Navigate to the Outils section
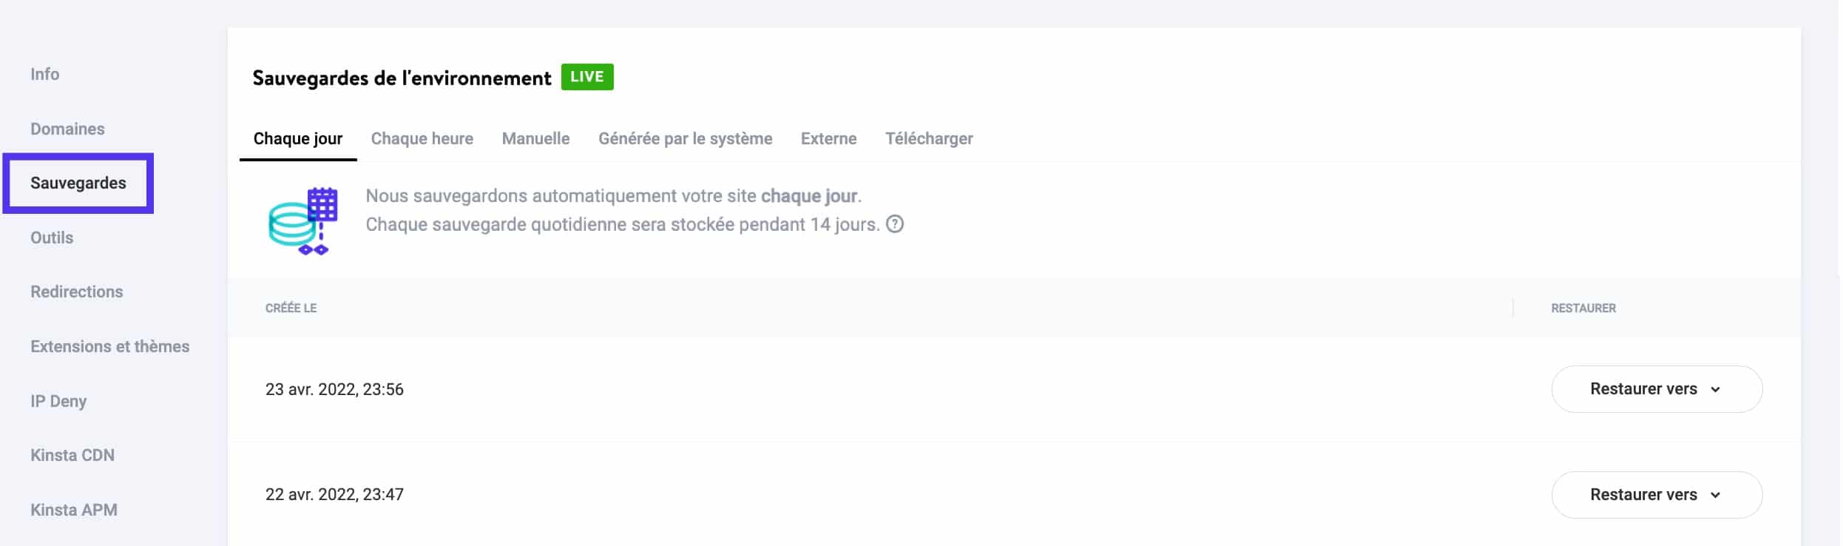The width and height of the screenshot is (1843, 546). tap(51, 237)
